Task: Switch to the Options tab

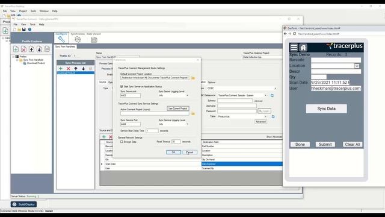Action: [x=211, y=83]
